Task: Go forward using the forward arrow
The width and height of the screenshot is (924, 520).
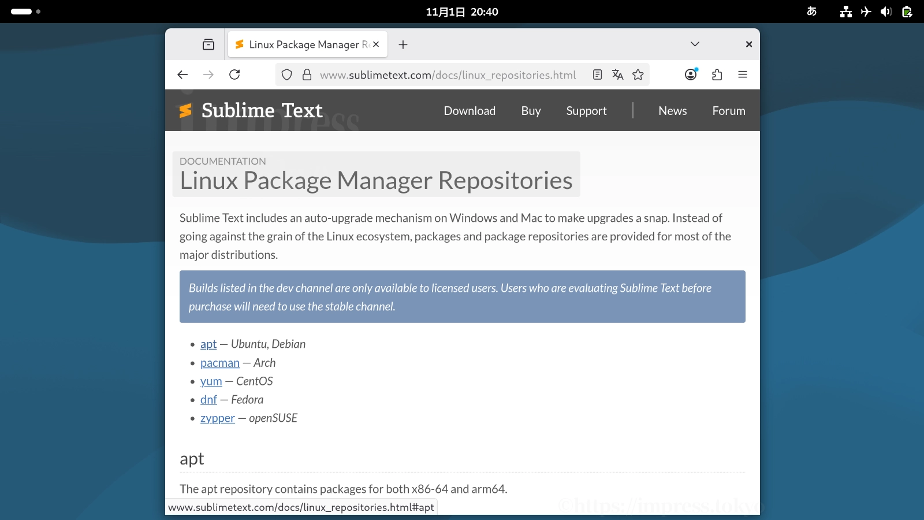Action: pyautogui.click(x=208, y=75)
